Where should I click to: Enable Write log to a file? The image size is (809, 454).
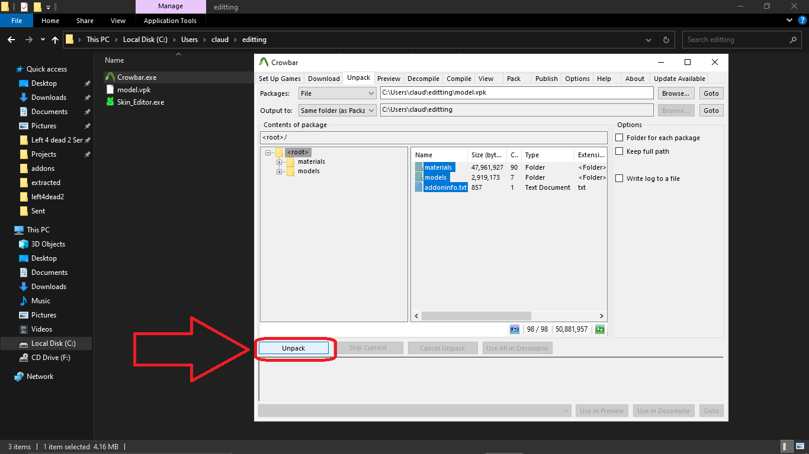(619, 179)
